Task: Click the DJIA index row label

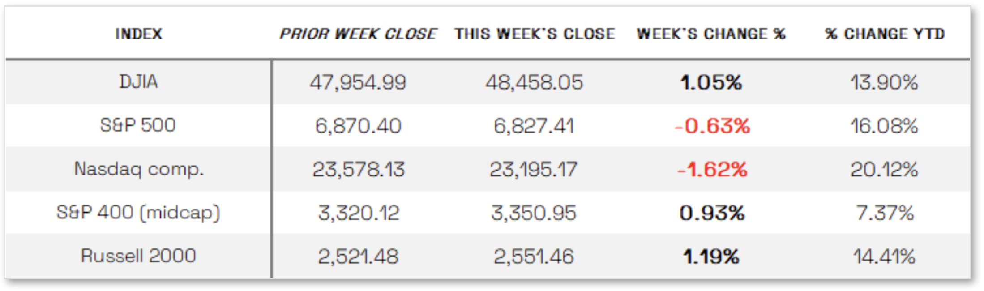Action: [x=138, y=82]
